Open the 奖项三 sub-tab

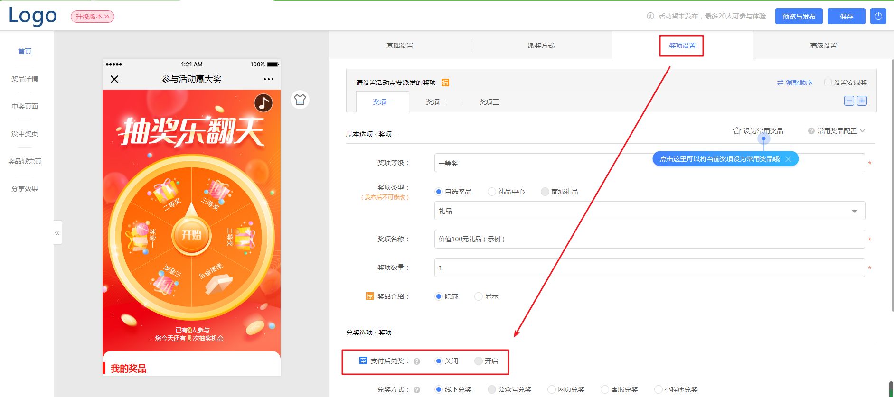(489, 102)
